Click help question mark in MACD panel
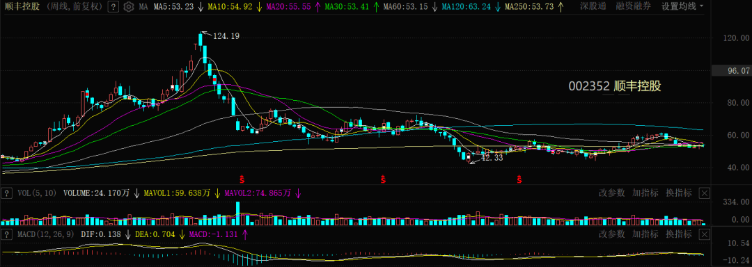 coord(7,234)
